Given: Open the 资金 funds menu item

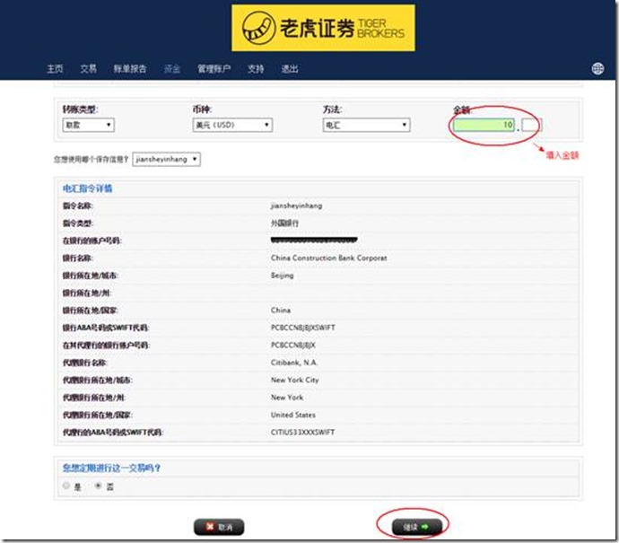Looking at the screenshot, I should 172,69.
